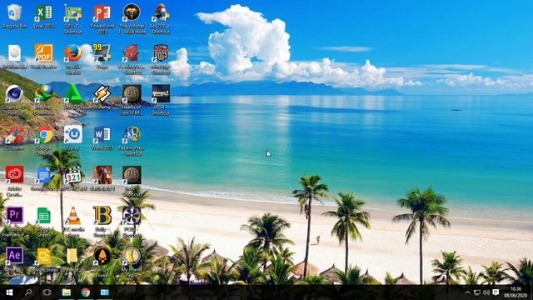Launch Adobe Premiere Pro shortcut
Screen dimensions: 533x300
pos(14,215)
